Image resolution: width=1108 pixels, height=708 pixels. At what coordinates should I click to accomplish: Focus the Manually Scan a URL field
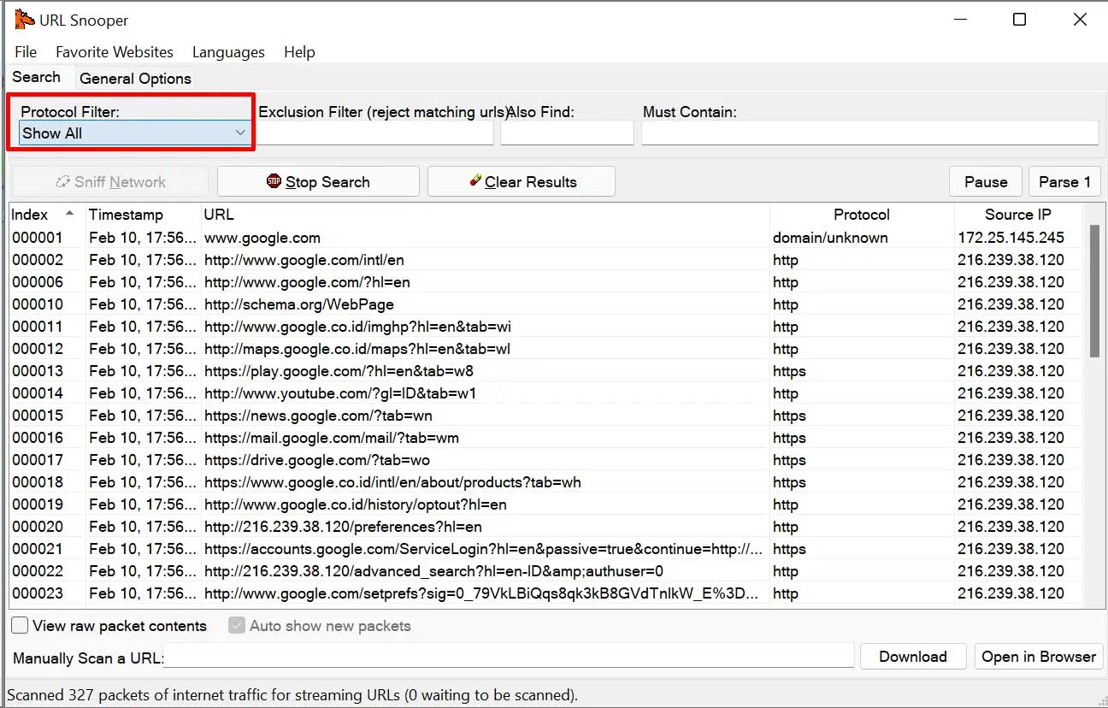(x=509, y=657)
